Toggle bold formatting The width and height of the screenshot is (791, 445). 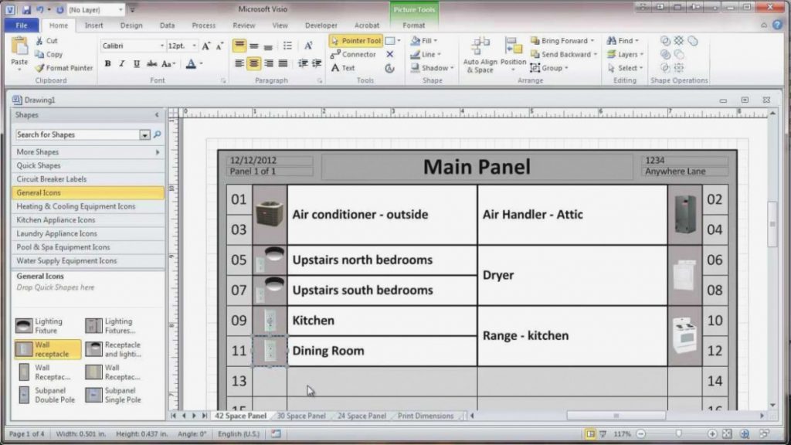click(107, 64)
